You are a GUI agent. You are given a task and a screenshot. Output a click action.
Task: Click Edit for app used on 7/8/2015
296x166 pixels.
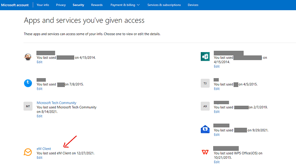[39, 89]
